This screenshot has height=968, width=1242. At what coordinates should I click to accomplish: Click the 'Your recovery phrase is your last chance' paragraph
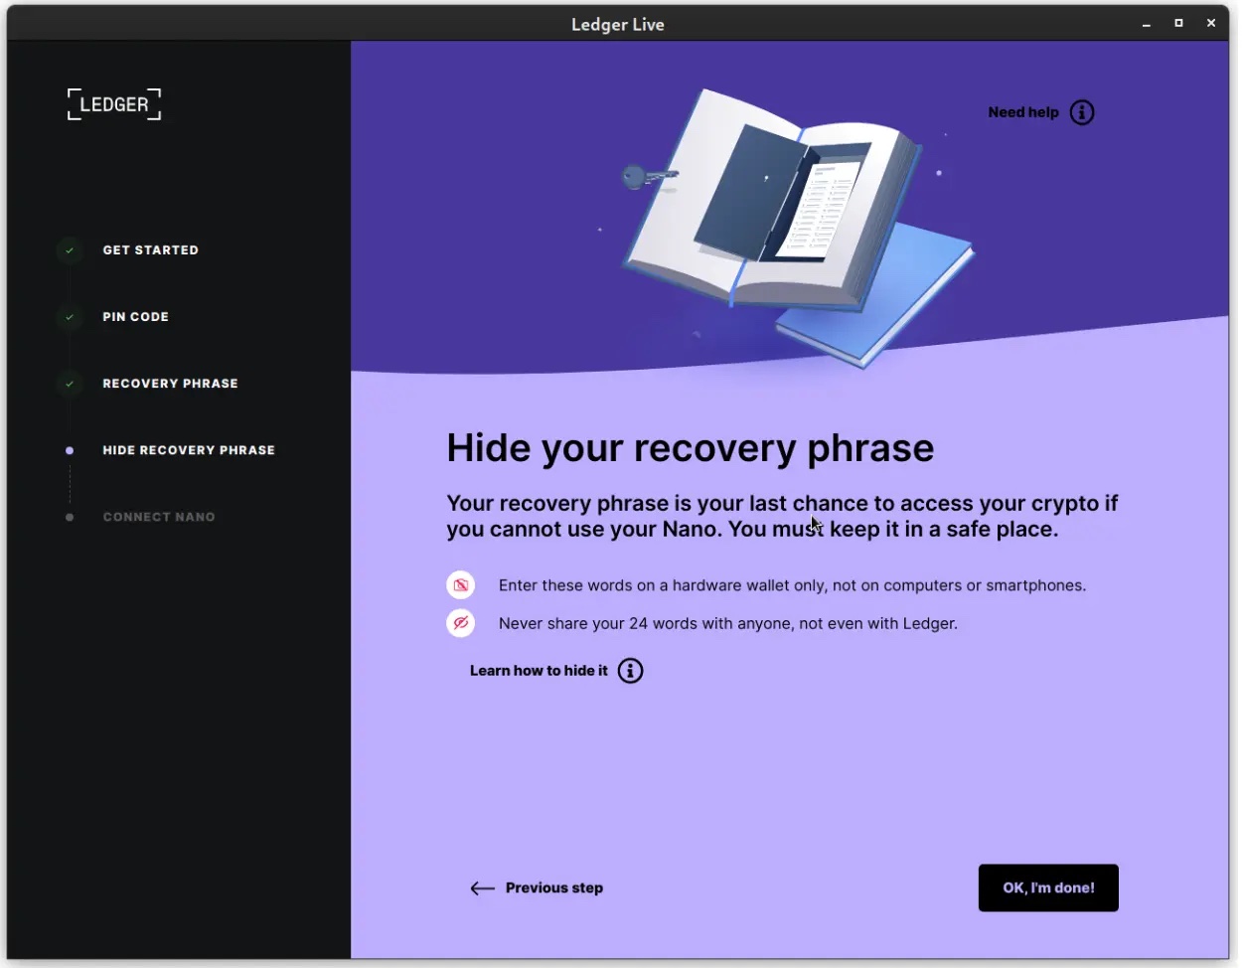[x=782, y=516]
